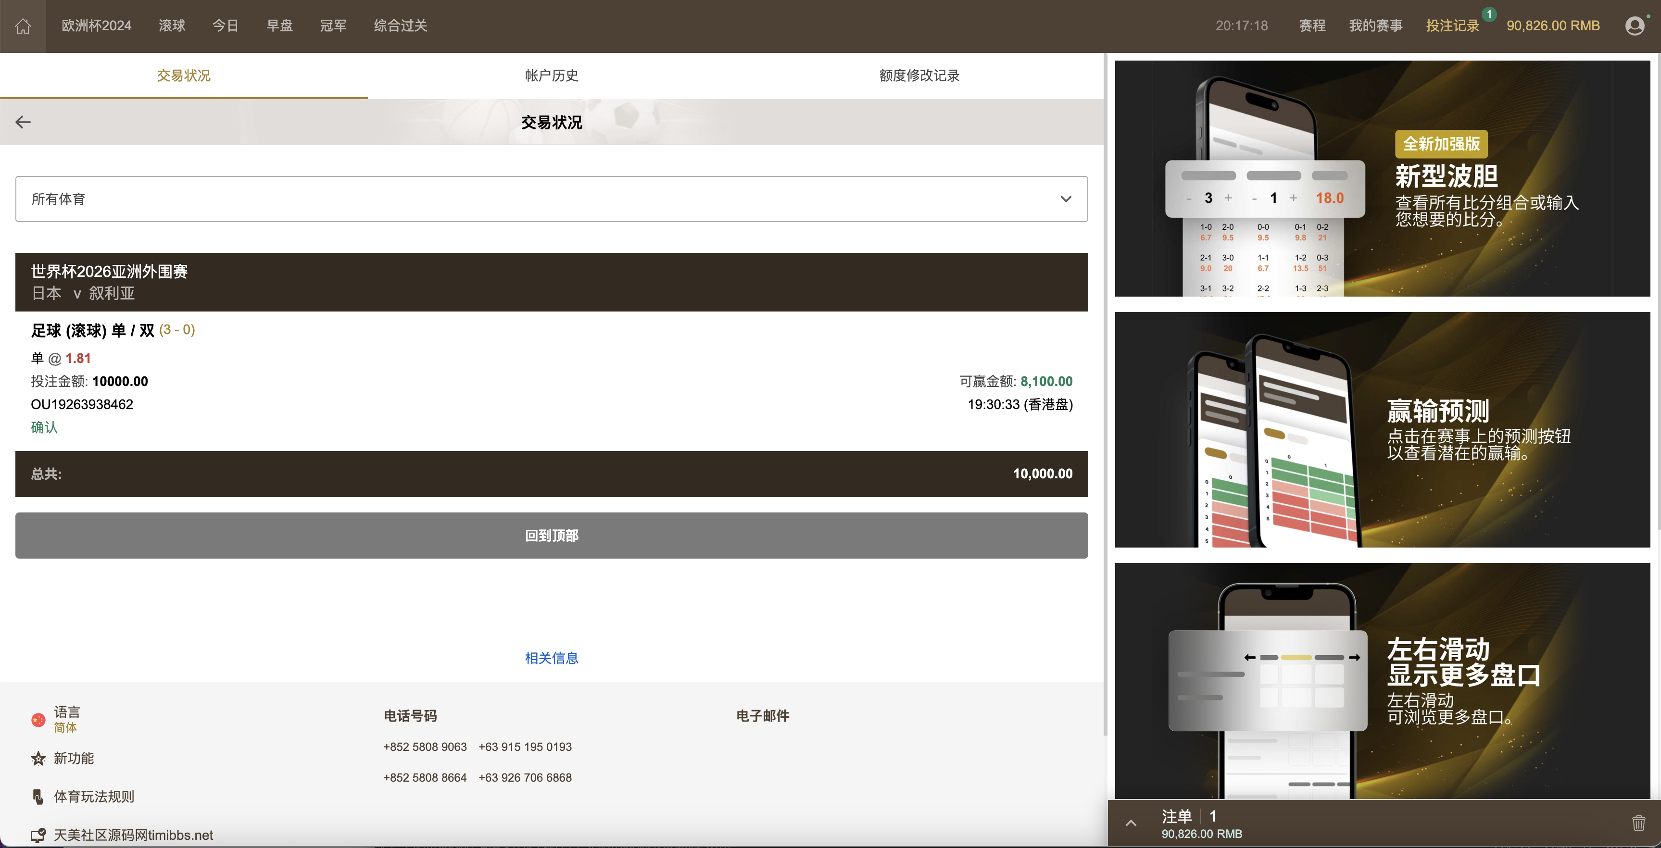The image size is (1661, 848).
Task: Click the globe icon beside 天美社区源码网
Action: 38,835
